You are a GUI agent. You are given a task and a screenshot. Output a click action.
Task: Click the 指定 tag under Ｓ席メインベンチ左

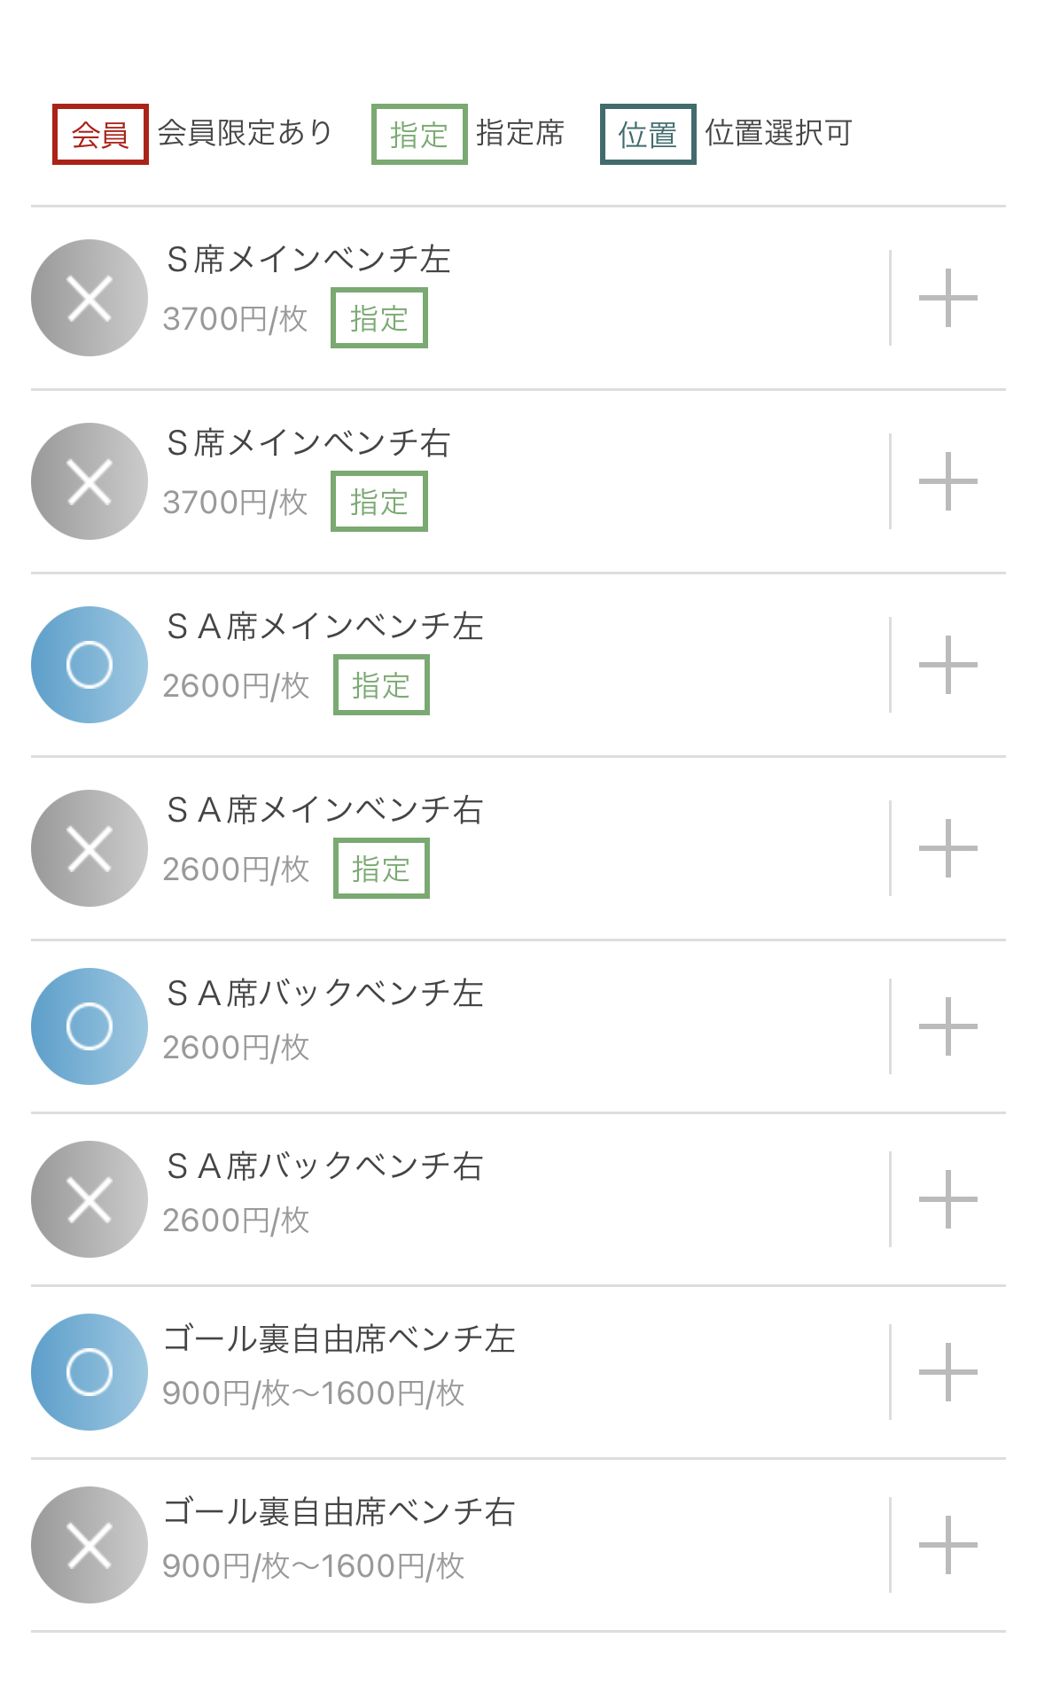pos(379,318)
